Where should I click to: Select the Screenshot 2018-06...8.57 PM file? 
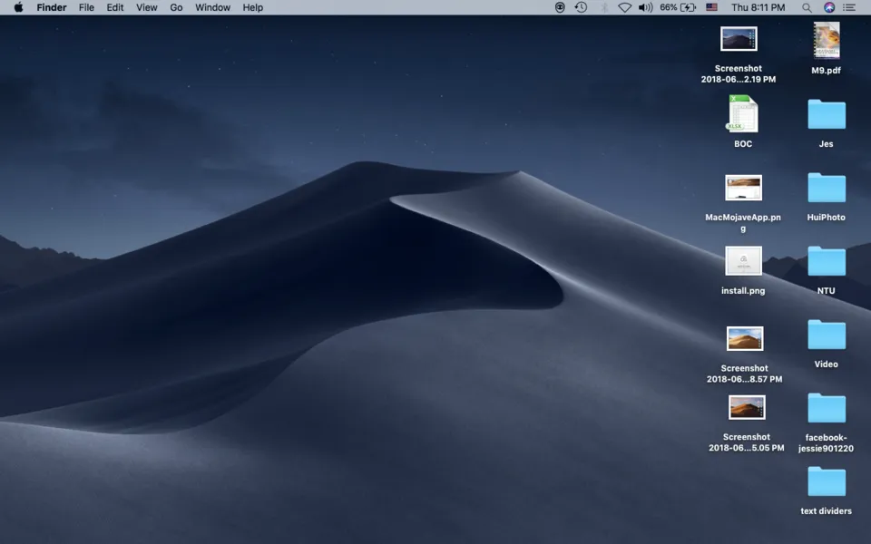click(x=744, y=338)
